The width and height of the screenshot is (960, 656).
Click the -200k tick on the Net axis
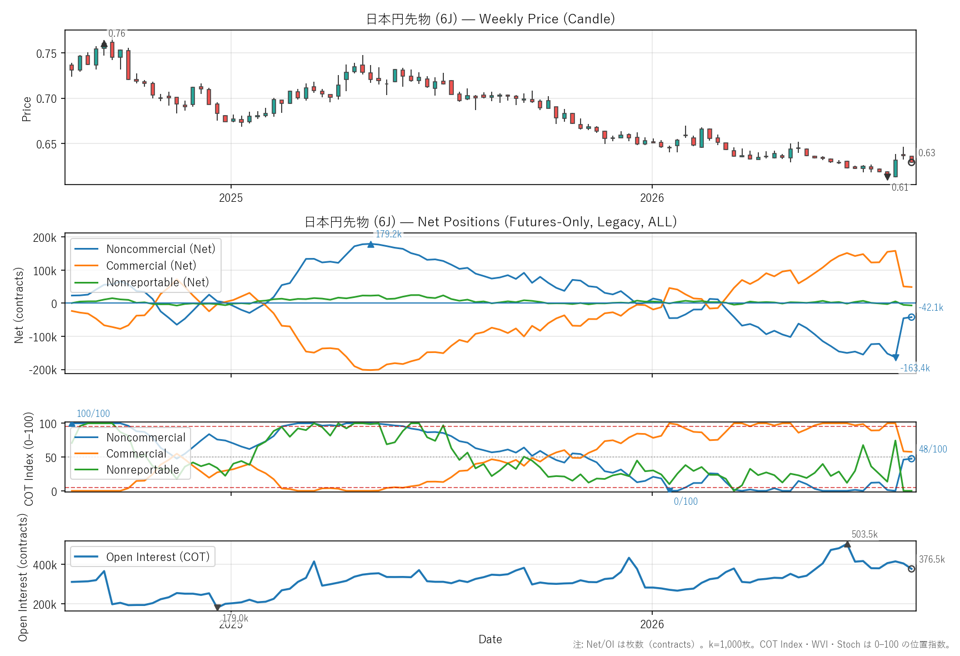point(43,370)
